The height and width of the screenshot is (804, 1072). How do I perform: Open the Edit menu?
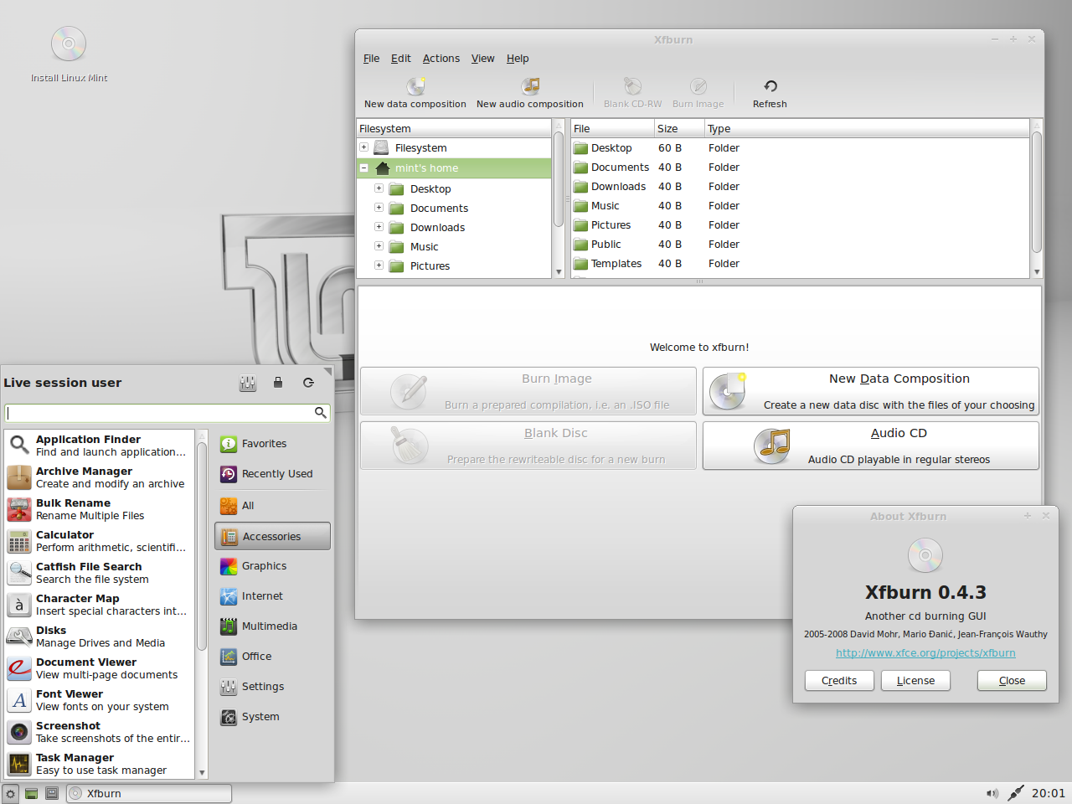point(400,59)
